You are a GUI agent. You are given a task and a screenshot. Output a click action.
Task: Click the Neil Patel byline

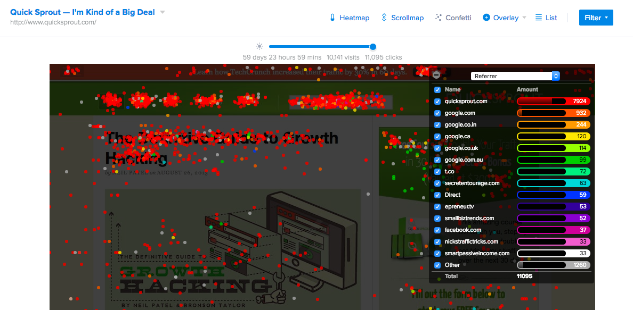pos(156,172)
